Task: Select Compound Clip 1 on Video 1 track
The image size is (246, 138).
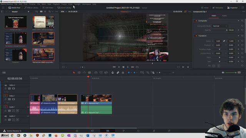Action: coord(96,99)
